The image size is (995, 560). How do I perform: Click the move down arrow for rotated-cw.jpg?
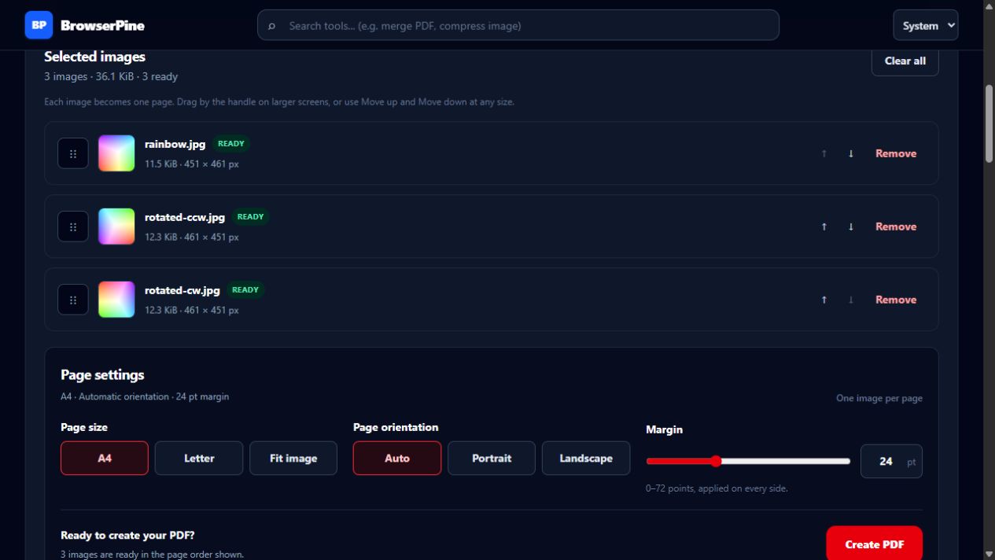850,300
